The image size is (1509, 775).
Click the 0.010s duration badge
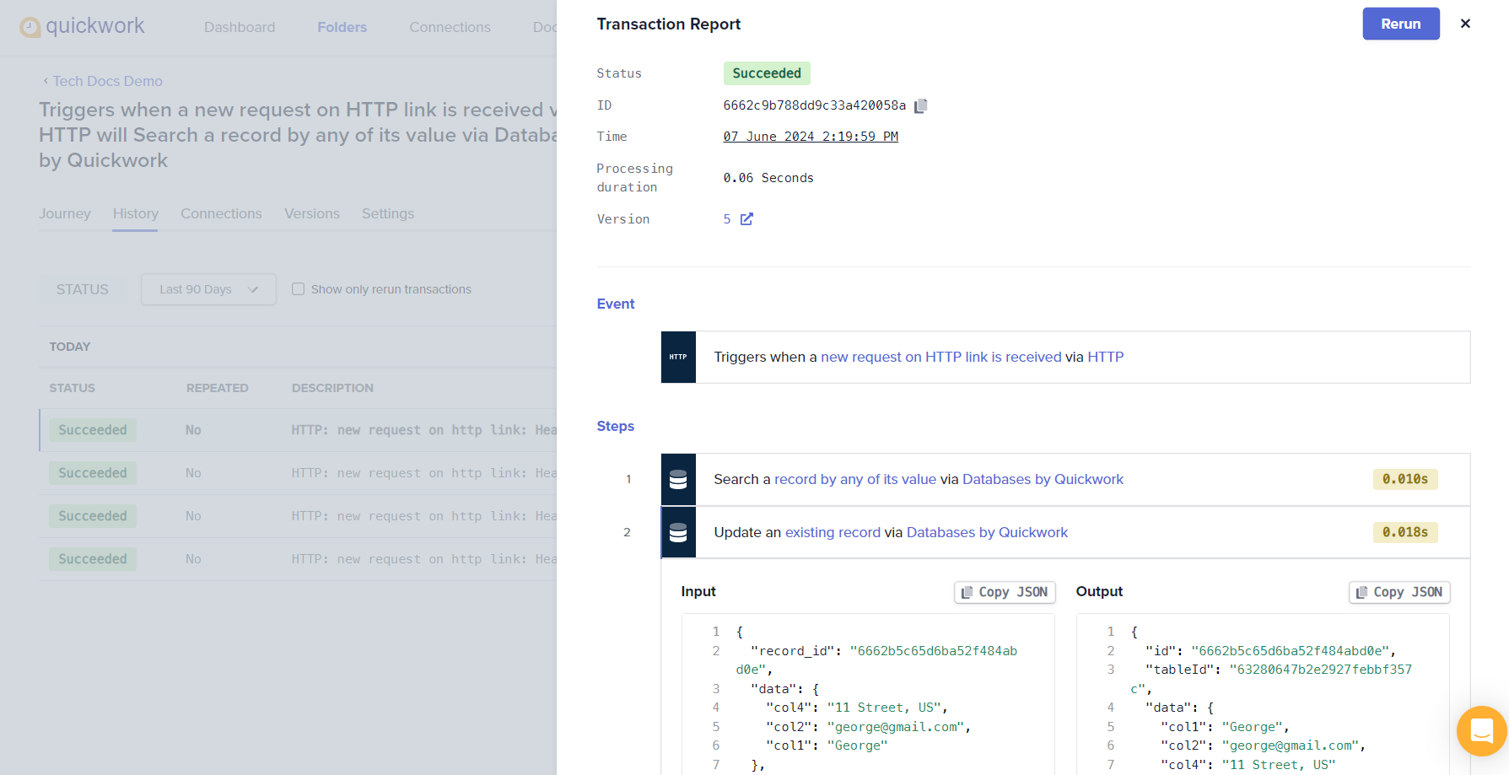pyautogui.click(x=1405, y=479)
